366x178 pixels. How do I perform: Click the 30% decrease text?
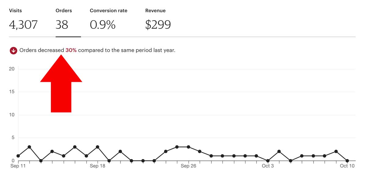click(71, 50)
